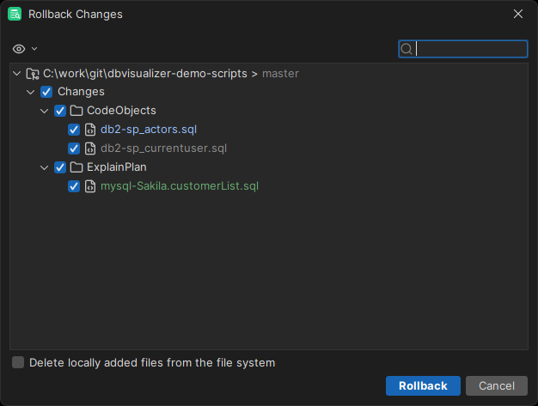Click the Cancel button

(x=497, y=385)
